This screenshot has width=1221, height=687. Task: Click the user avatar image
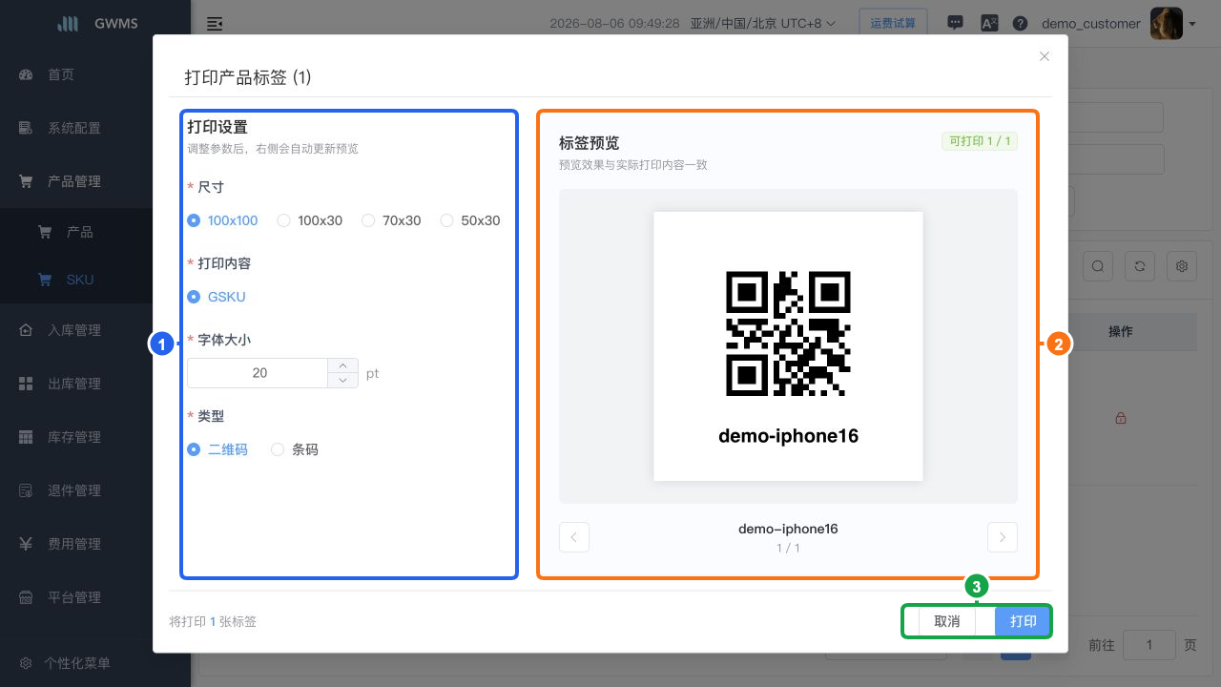click(x=1166, y=23)
